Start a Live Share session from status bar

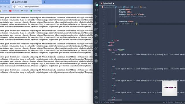[x=109, y=102]
